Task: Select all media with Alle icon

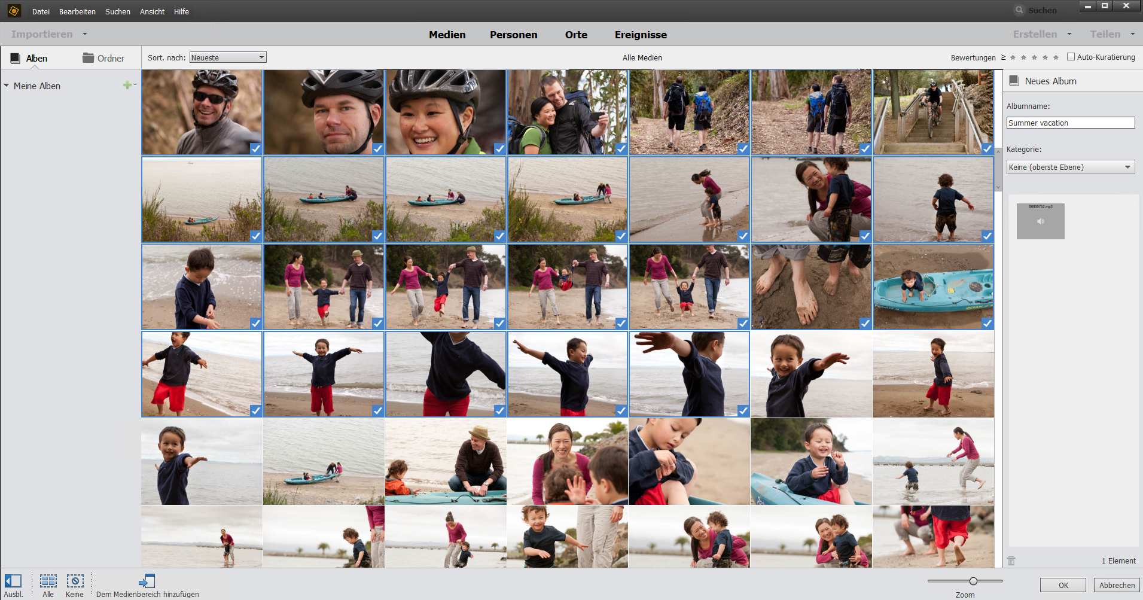Action: coord(48,581)
